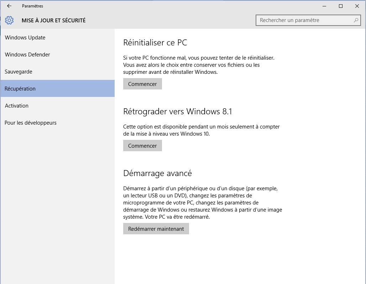The image size is (366, 284).
Task: Select the Récupération sidebar item
Action: pyautogui.click(x=57, y=88)
